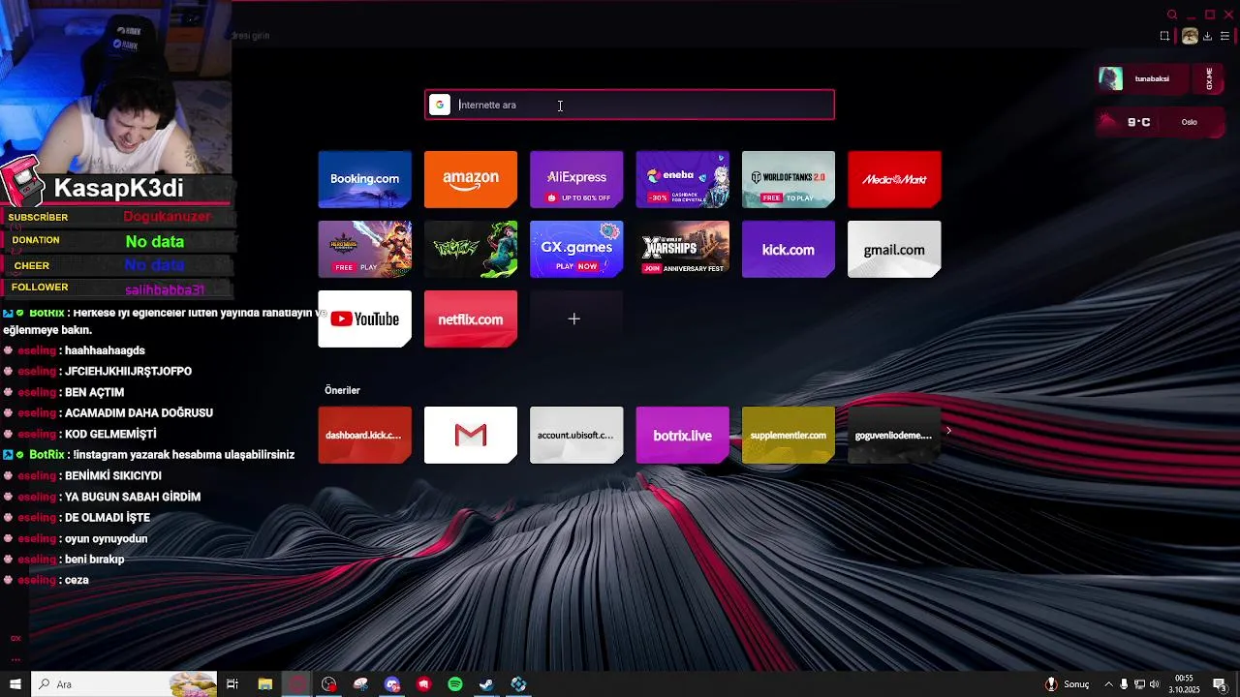Open the botrix.live suggestion tile
Viewport: 1240px width, 697px height.
pyautogui.click(x=682, y=435)
